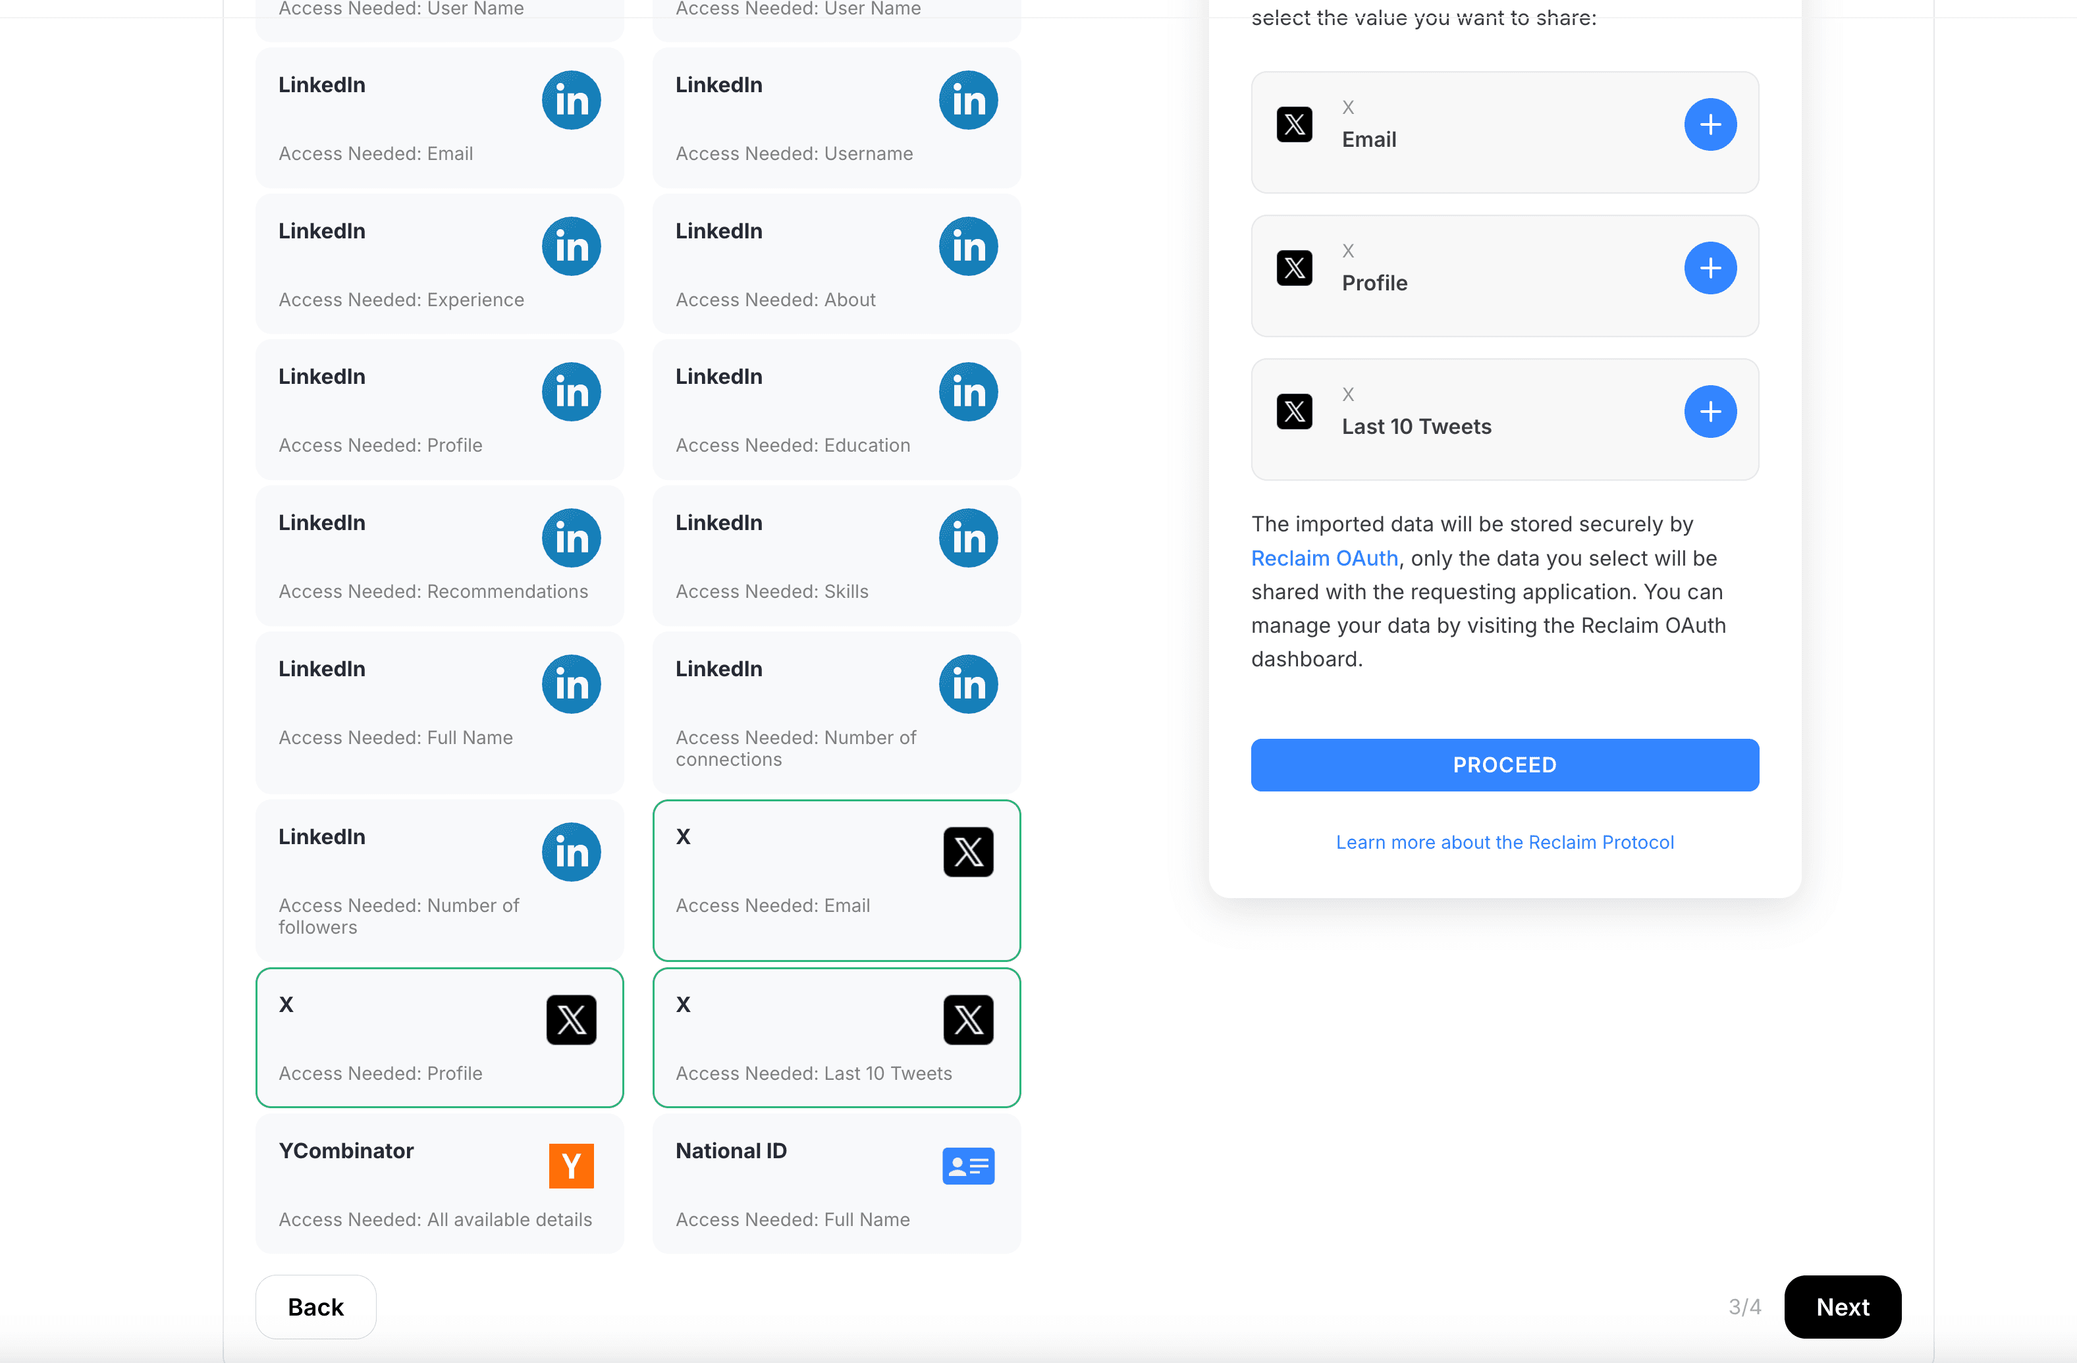The image size is (2077, 1363).
Task: Deselect the X Email access card
Action: point(837,880)
